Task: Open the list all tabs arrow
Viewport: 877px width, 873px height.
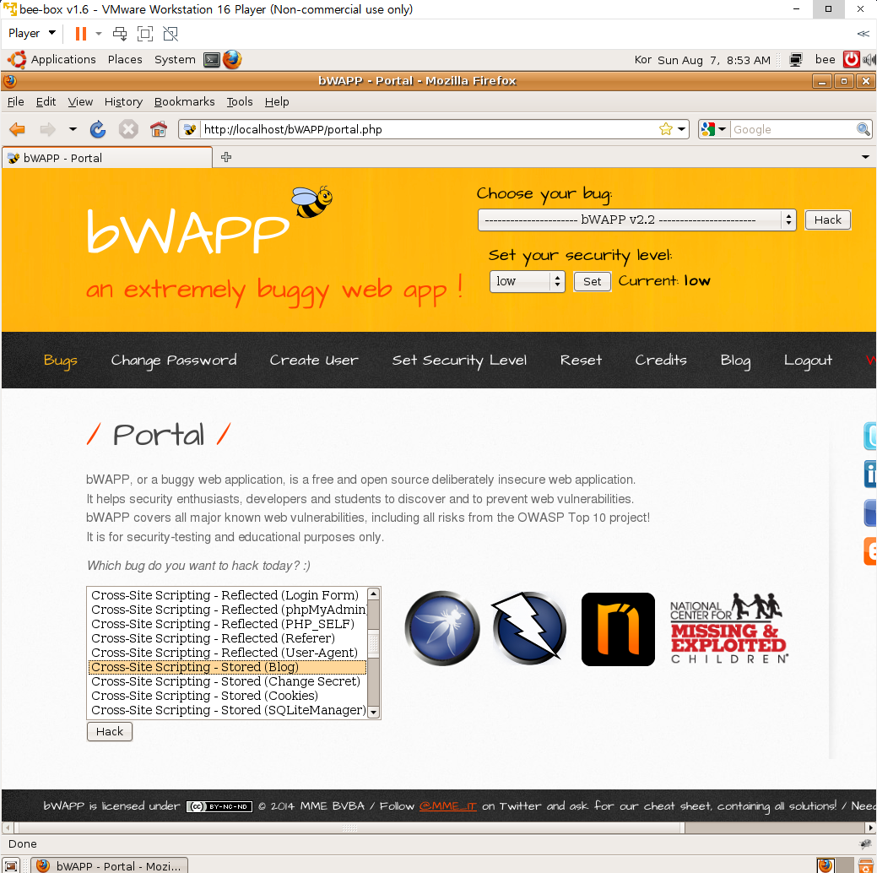Action: 865,157
